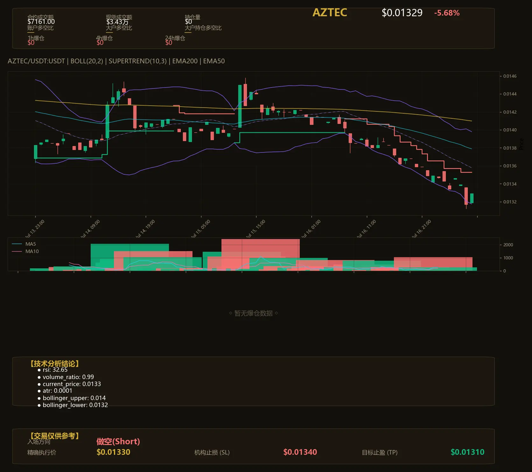Click the 0.0142 price axis label
Viewport: 532px width, 472px height.
click(x=510, y=112)
